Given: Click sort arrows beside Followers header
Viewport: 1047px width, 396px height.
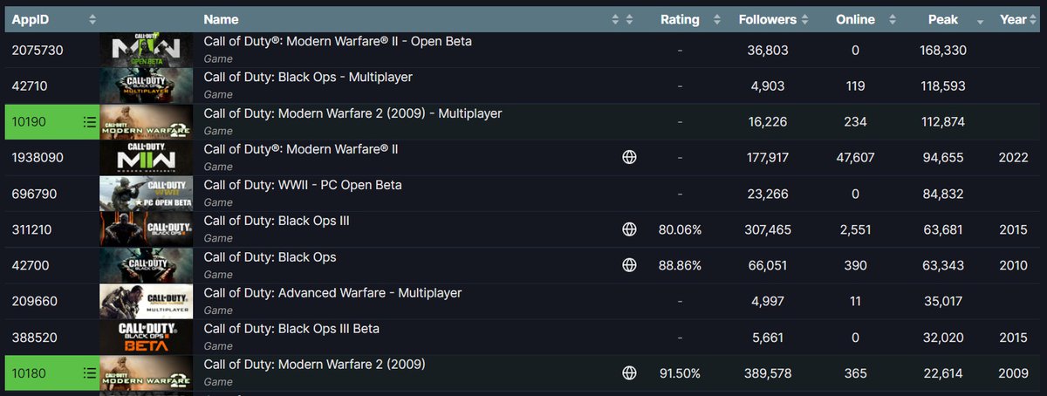Looking at the screenshot, I should click(804, 19).
